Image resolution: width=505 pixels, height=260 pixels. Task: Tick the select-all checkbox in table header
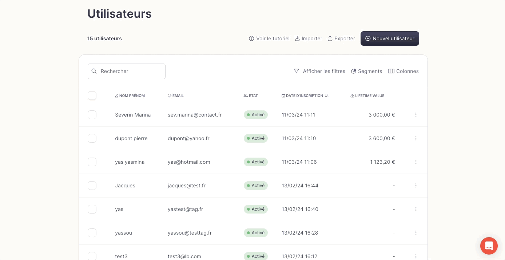92,96
